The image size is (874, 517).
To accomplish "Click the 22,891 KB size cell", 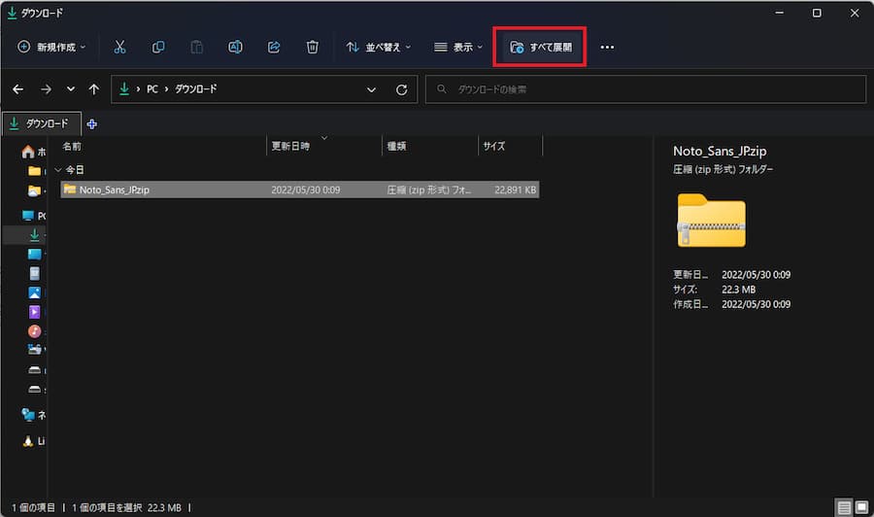I will tap(515, 190).
